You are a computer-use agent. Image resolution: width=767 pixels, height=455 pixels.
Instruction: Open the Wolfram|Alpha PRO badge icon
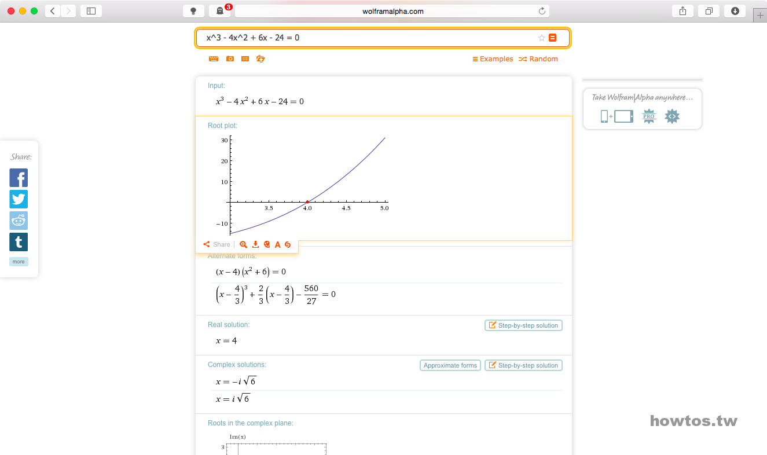pos(649,116)
